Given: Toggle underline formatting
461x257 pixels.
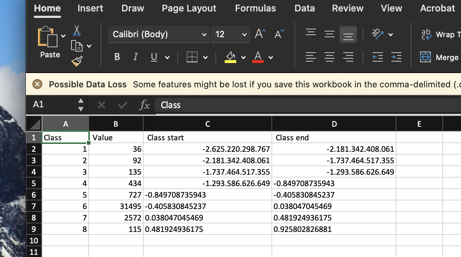Looking at the screenshot, I should 153,57.
